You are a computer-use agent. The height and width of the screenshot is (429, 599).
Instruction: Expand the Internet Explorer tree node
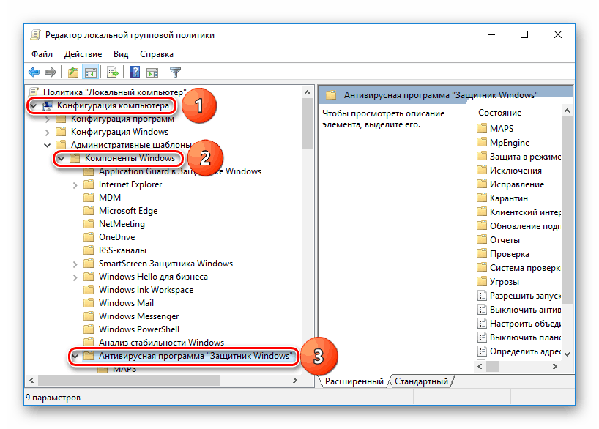point(75,184)
